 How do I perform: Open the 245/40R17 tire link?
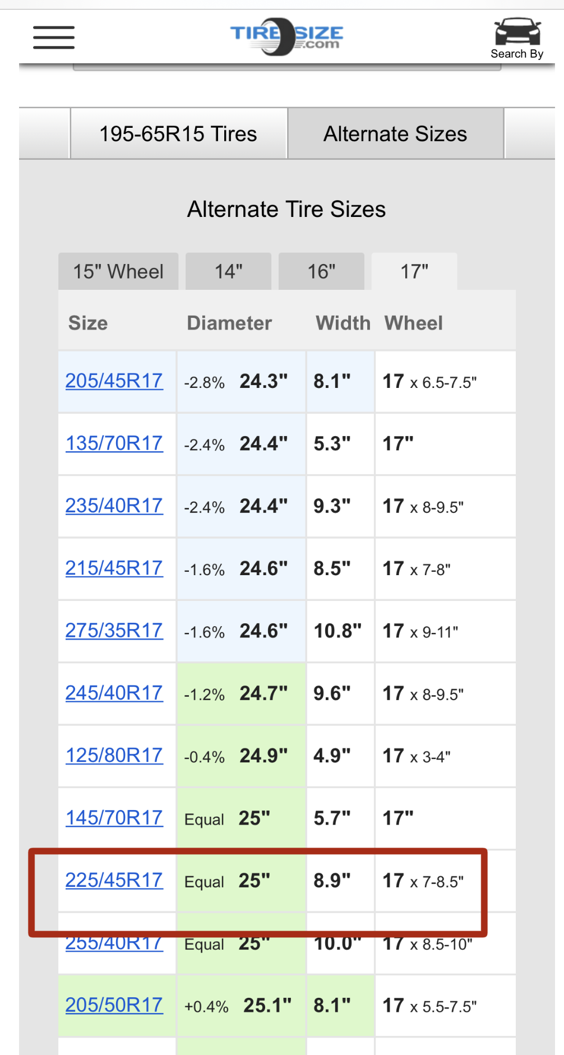[x=114, y=693]
